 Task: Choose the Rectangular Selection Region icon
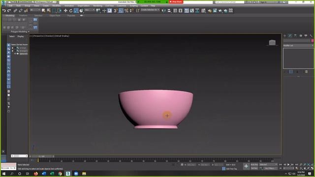pos(54,11)
